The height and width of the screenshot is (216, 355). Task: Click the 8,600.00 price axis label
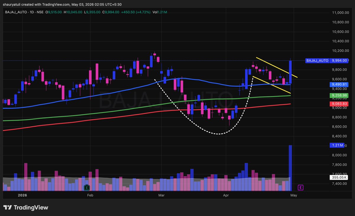[340, 127]
